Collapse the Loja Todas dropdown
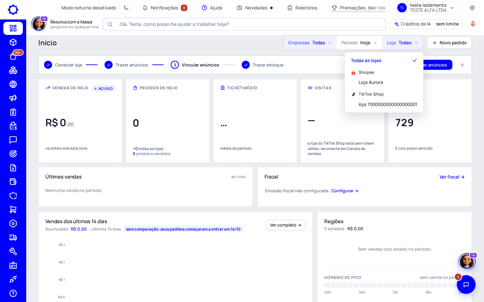Image resolution: width=484 pixels, height=302 pixels. [402, 43]
